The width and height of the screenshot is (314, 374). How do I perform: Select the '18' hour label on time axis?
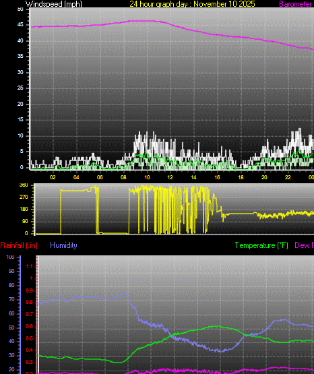(241, 177)
